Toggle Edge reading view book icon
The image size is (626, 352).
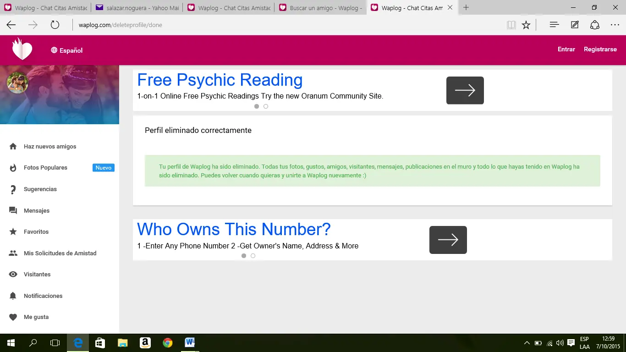click(511, 25)
